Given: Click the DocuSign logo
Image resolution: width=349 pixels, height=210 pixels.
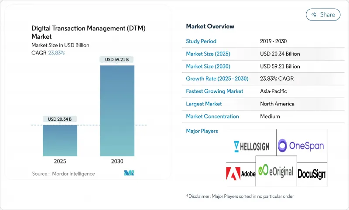Looking at the screenshot, I should click(x=311, y=174).
